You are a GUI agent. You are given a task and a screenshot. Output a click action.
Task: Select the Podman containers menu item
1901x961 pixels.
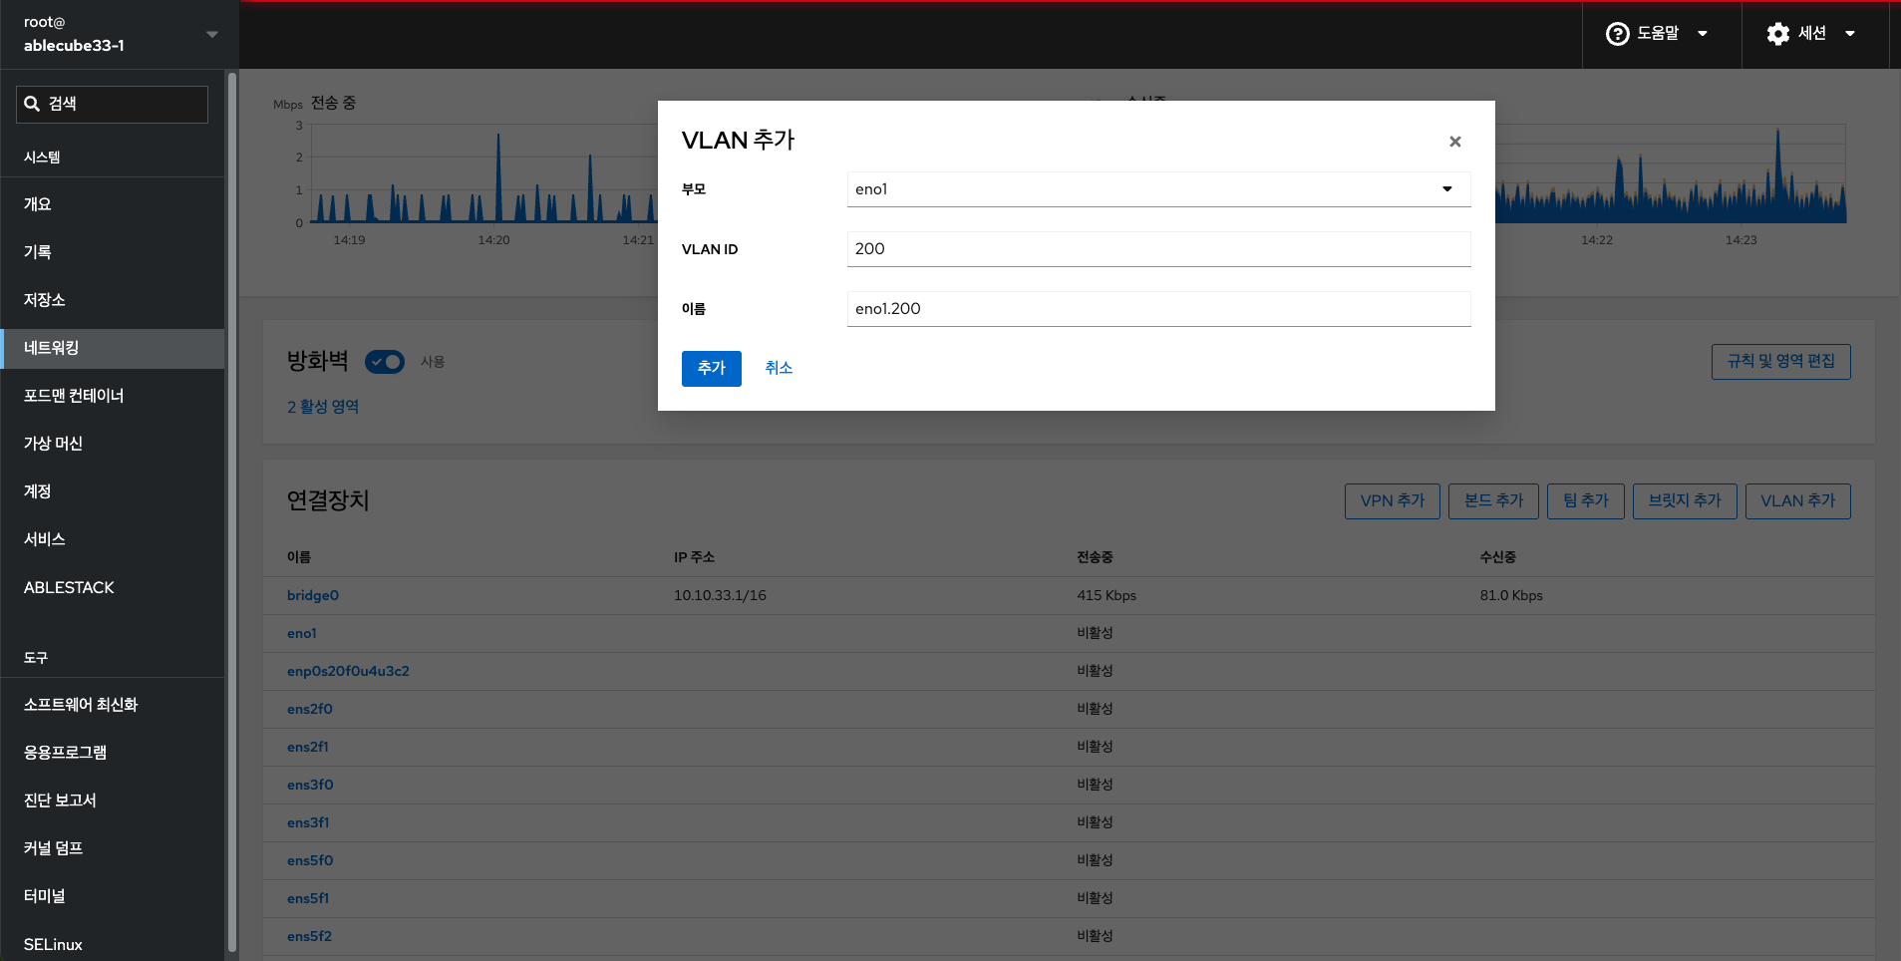[74, 396]
